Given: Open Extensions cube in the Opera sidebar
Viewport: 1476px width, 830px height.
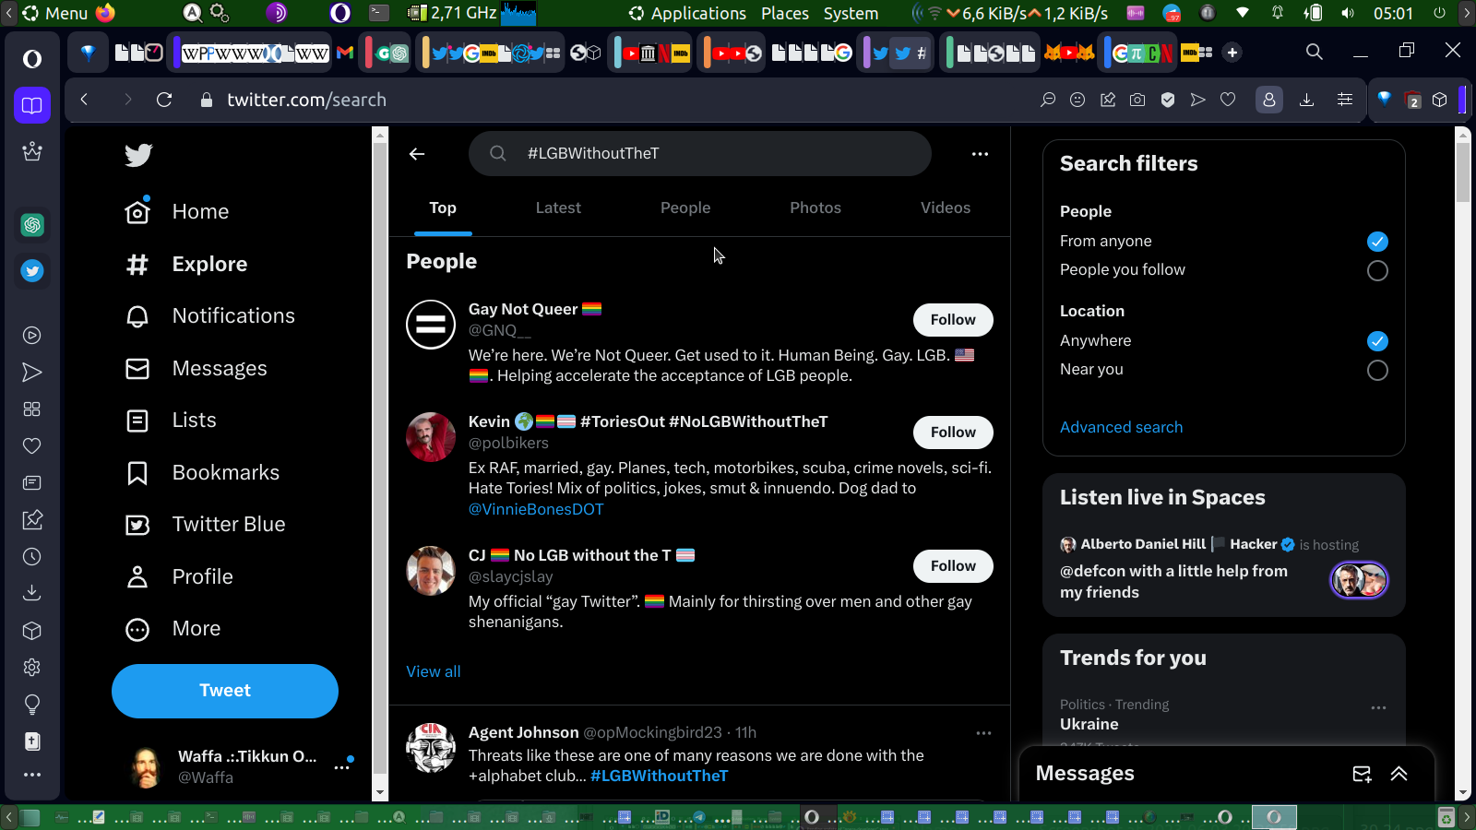Looking at the screenshot, I should click(x=32, y=631).
